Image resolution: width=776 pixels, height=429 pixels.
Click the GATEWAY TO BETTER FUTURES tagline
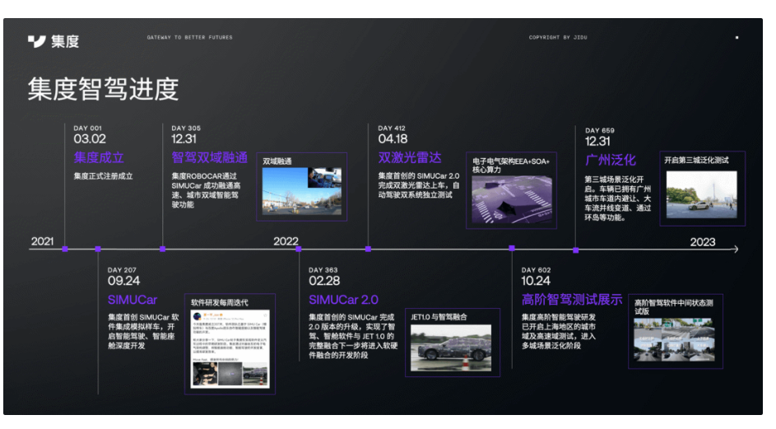point(189,38)
